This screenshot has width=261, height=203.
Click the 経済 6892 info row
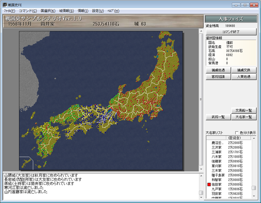tap(221, 55)
